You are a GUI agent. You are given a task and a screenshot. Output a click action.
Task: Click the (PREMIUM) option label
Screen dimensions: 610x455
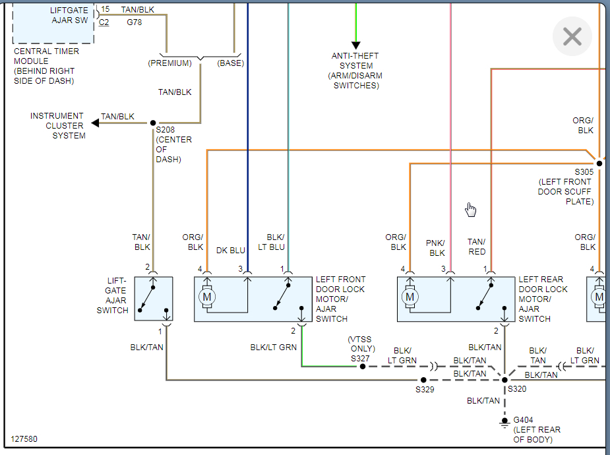tap(169, 63)
